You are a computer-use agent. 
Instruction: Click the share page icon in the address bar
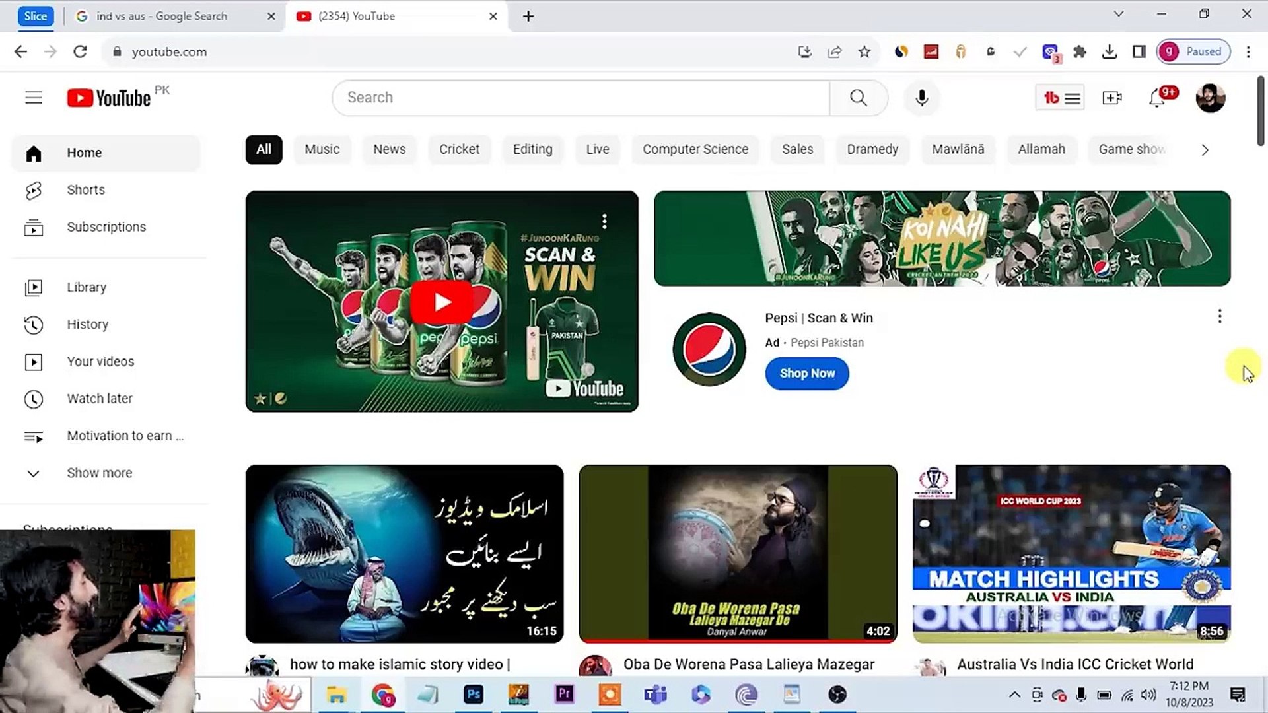835,51
